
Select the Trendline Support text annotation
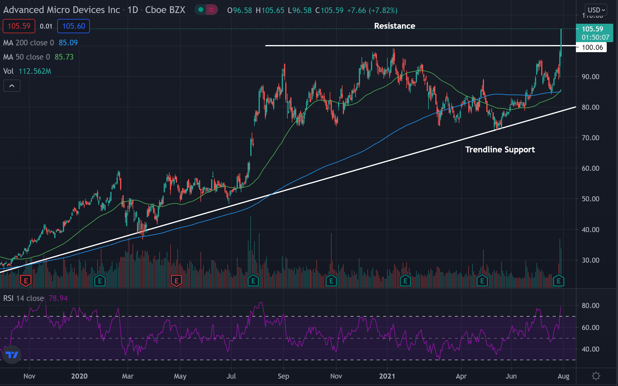(500, 149)
